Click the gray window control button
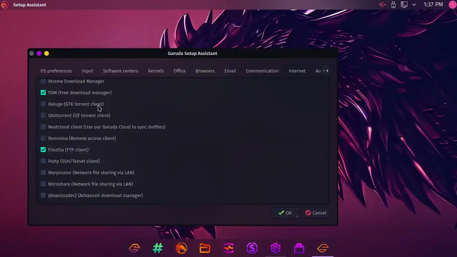The width and height of the screenshot is (457, 257). coord(31,53)
